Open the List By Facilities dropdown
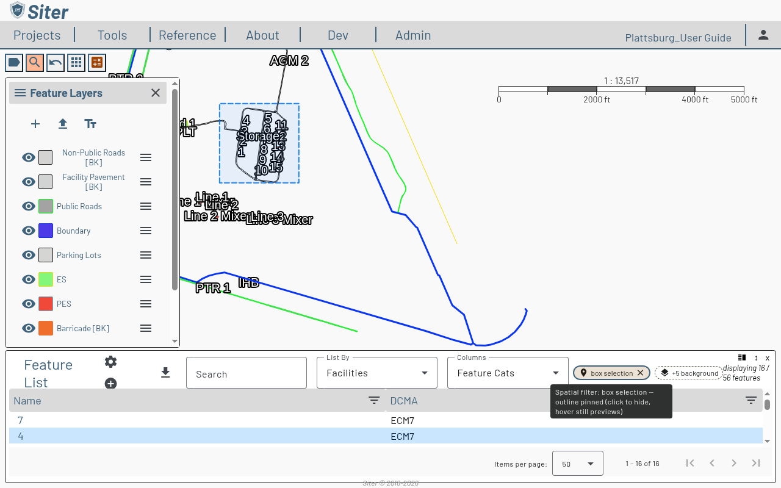The height and width of the screenshot is (488, 781). coord(377,373)
